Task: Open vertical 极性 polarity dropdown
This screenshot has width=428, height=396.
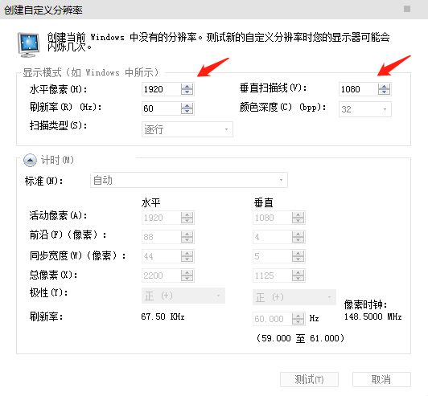Action: 294,296
